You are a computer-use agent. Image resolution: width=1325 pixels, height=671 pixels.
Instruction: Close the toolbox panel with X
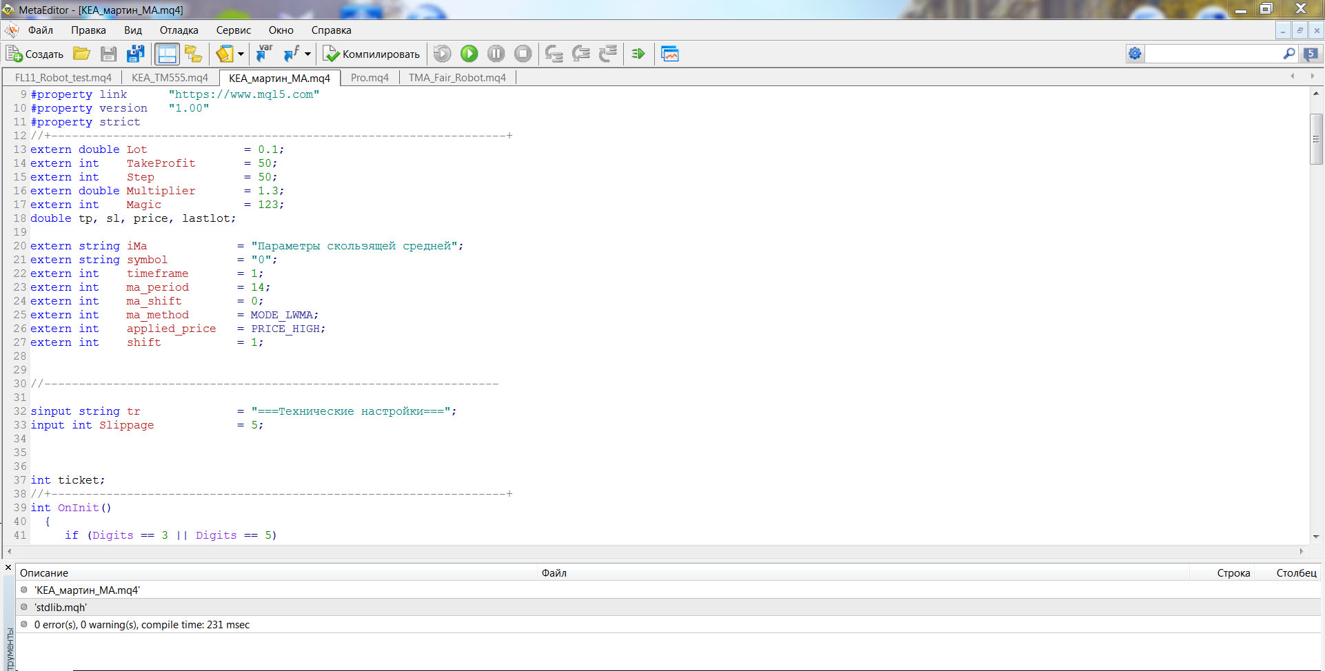point(8,568)
